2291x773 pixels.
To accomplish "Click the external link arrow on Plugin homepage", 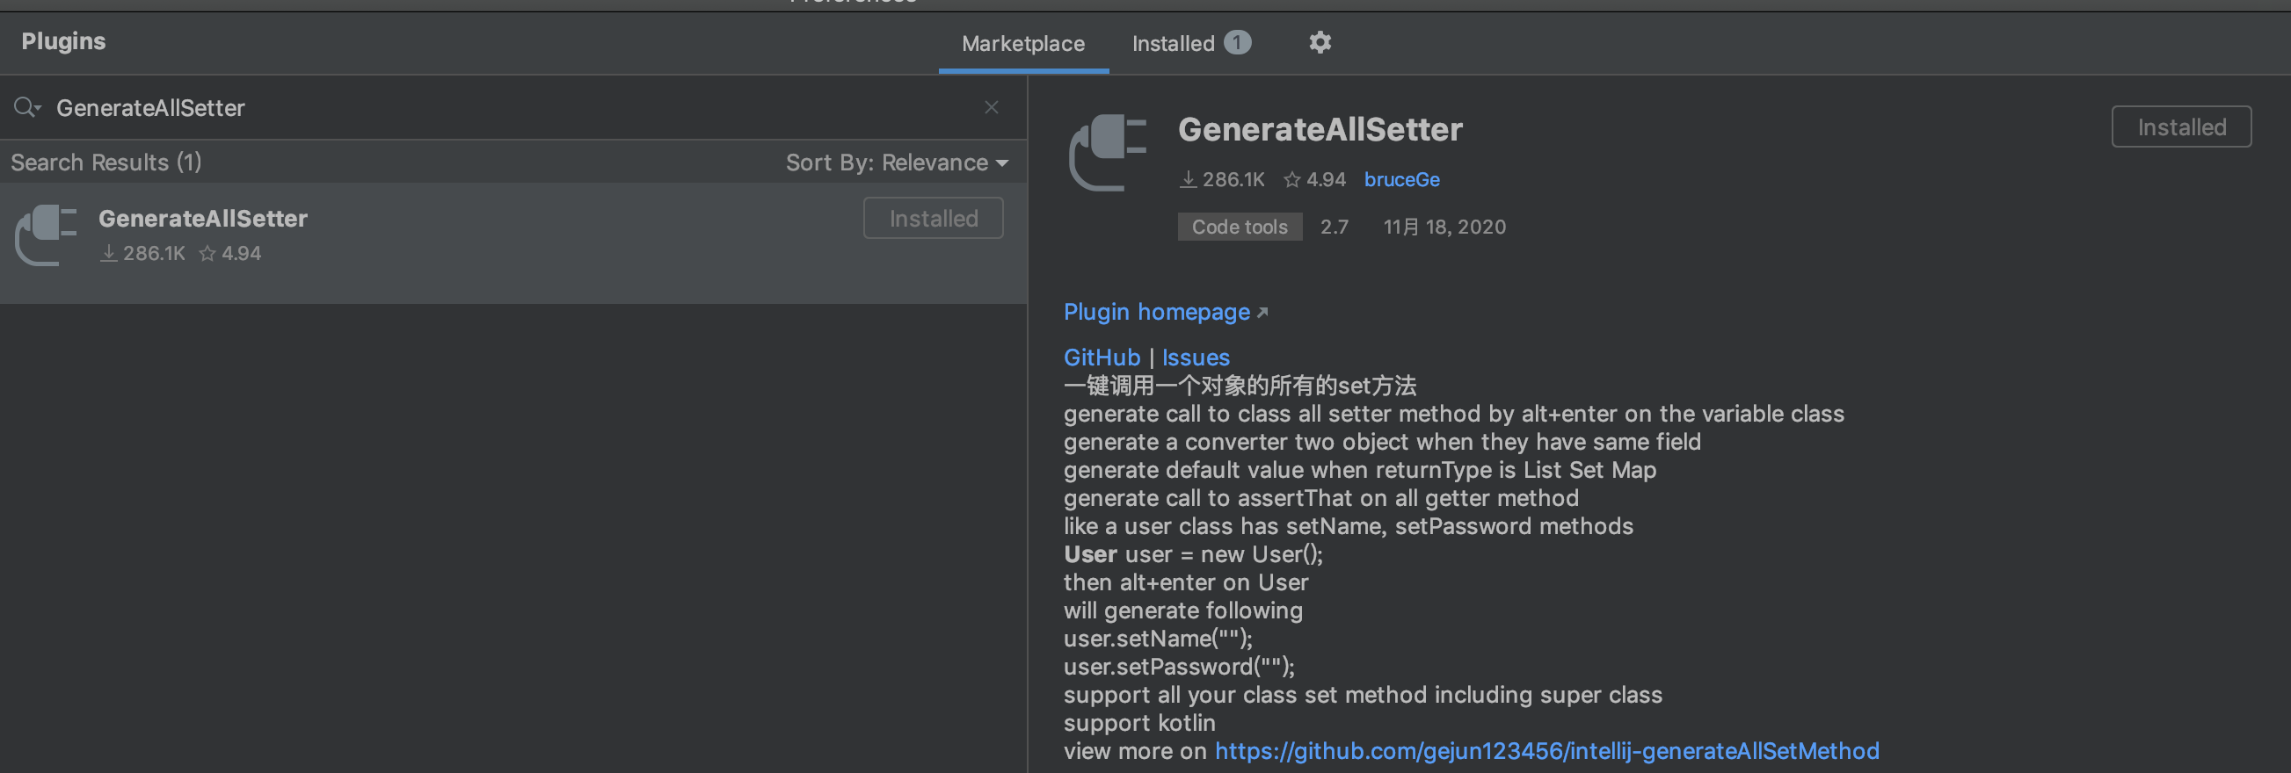I will tap(1263, 311).
